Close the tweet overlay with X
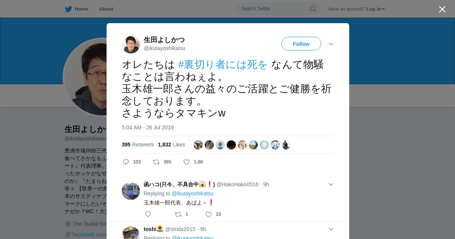The height and width of the screenshot is (239, 455). (442, 9)
